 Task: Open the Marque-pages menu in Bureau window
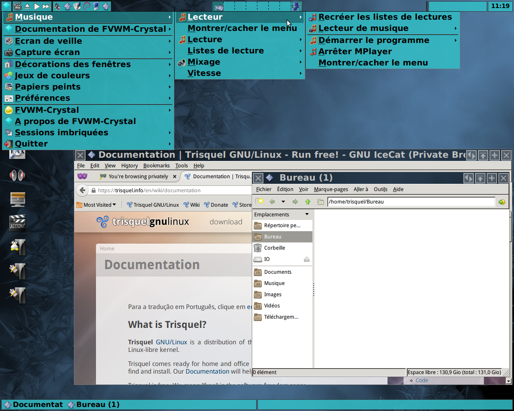(331, 189)
